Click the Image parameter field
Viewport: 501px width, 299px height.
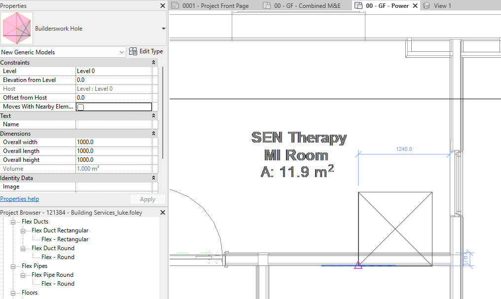pyautogui.click(x=114, y=187)
